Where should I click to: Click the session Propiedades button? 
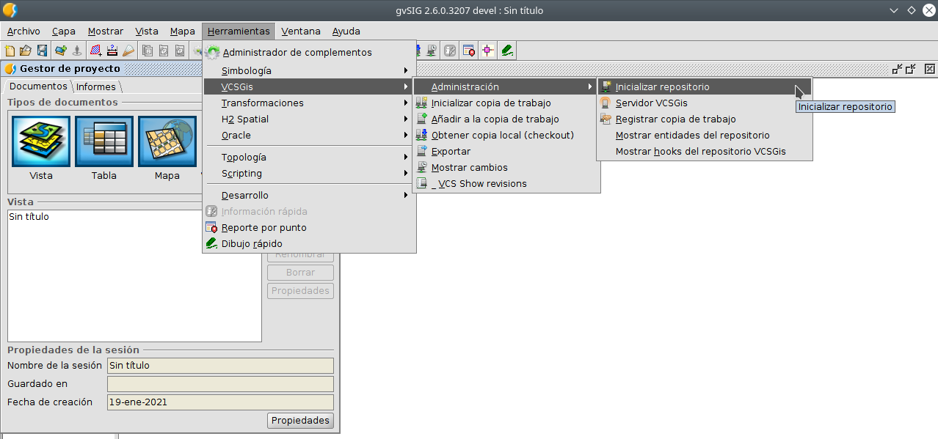300,421
